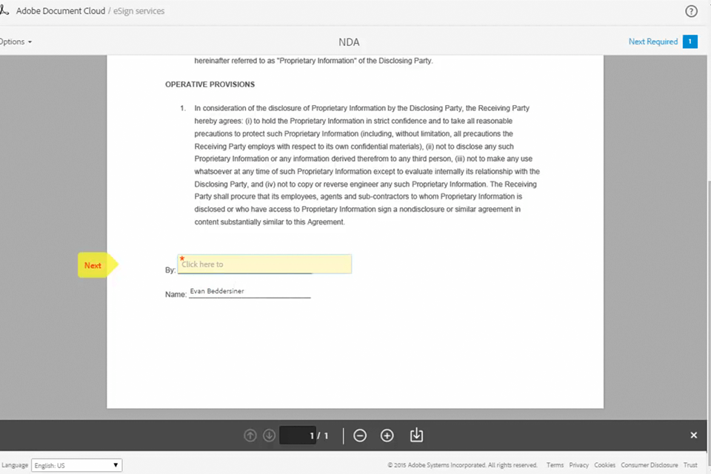
Task: Open the Consumer Disclosure link
Action: pyautogui.click(x=650, y=465)
